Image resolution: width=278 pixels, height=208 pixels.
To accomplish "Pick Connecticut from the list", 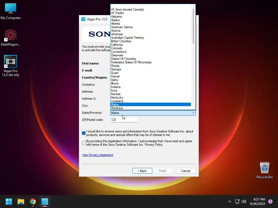I will click(x=150, y=52).
